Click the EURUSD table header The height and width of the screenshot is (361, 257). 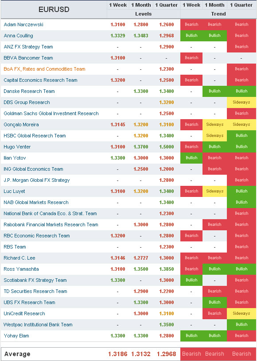click(x=54, y=9)
